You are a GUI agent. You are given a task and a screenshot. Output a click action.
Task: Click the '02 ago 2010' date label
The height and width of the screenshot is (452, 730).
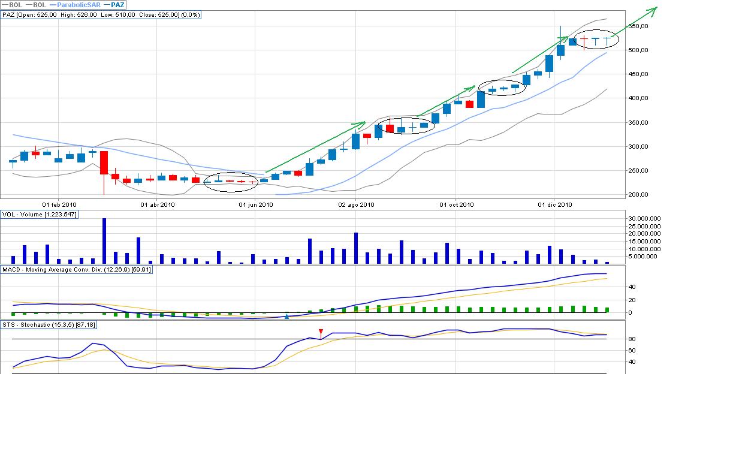(356, 204)
